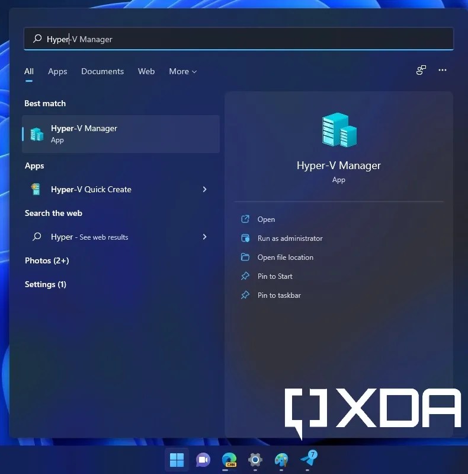Switch to the Documents tab
Image resolution: width=468 pixels, height=474 pixels.
click(x=102, y=71)
